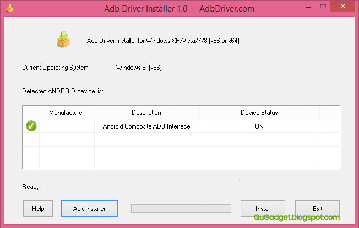
Task: Click Detected ANDROID device list label
Action: coord(63,91)
